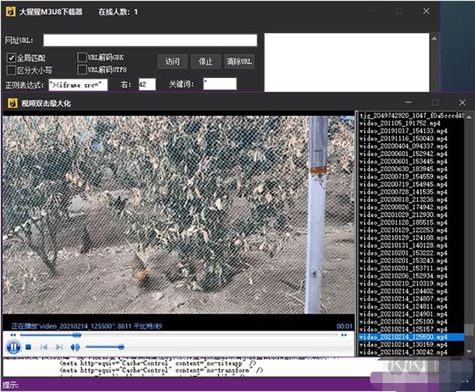Toggle the 全局匹配 checkbox
The image size is (475, 392).
click(11, 57)
